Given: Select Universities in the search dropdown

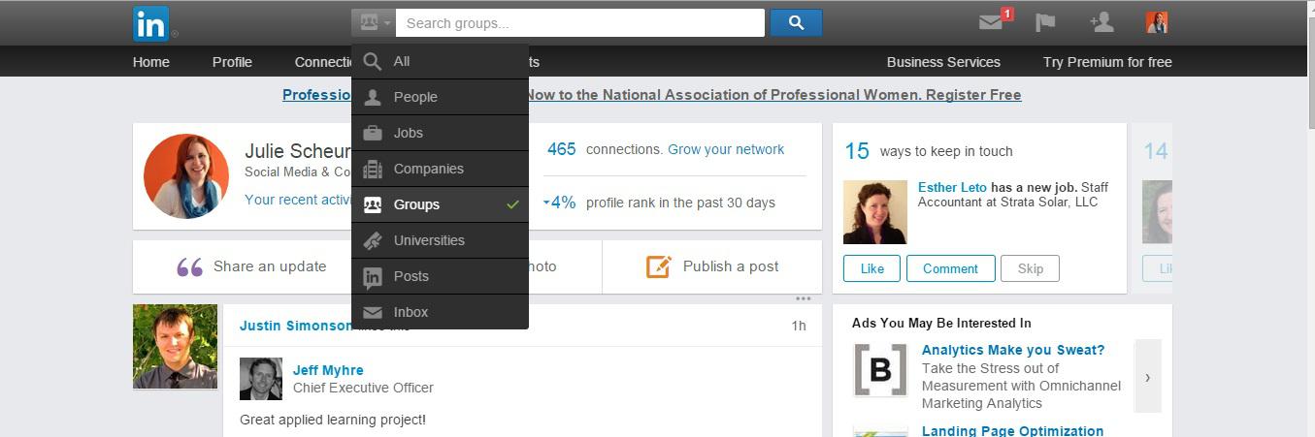Looking at the screenshot, I should pos(441,240).
